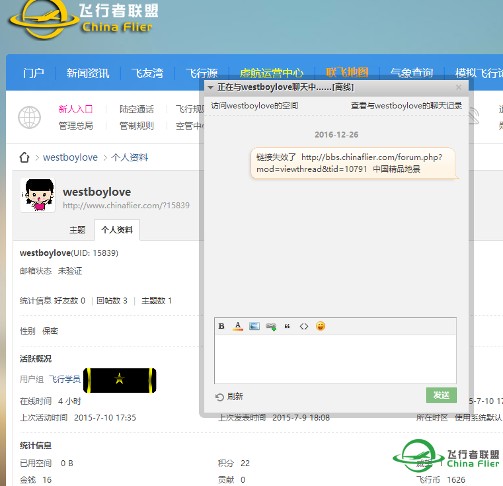Open the emoji smiley picker
This screenshot has height=486, width=503.
point(321,326)
